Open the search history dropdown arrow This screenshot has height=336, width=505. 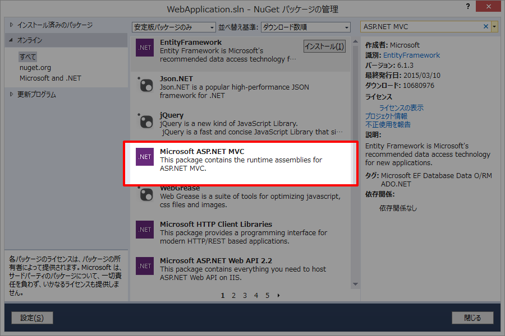coord(494,27)
